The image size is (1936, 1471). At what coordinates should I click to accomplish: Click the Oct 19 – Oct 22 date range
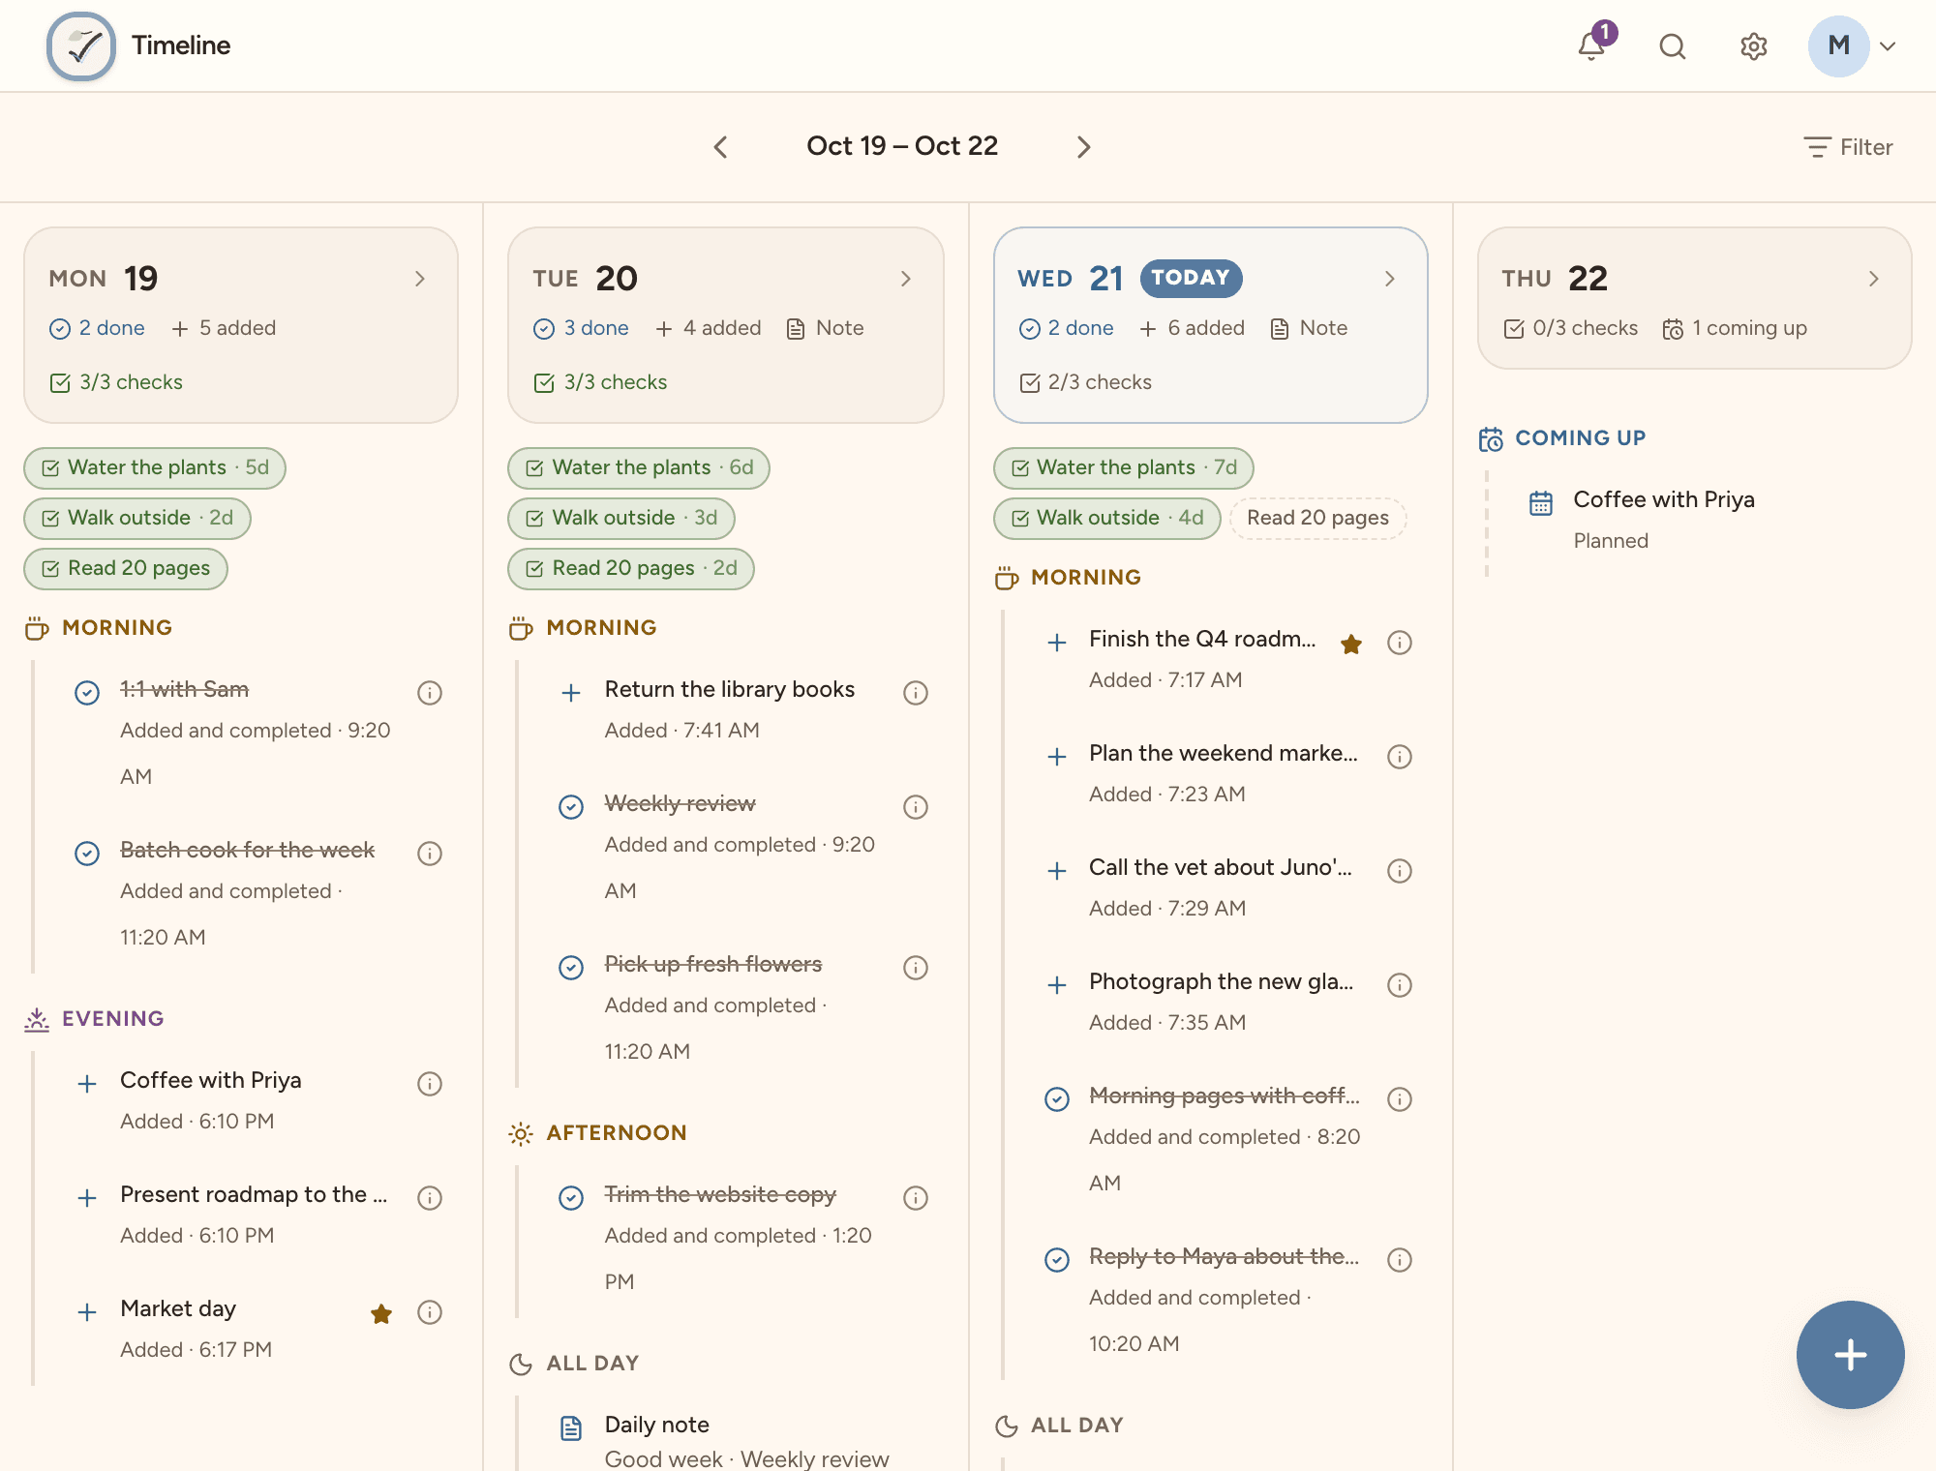click(902, 146)
